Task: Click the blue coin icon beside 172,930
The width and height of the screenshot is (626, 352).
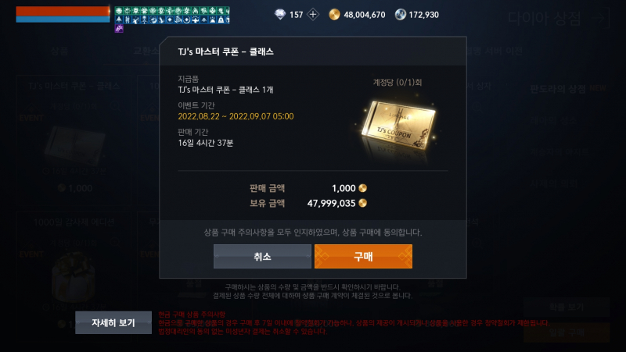Action: click(400, 15)
